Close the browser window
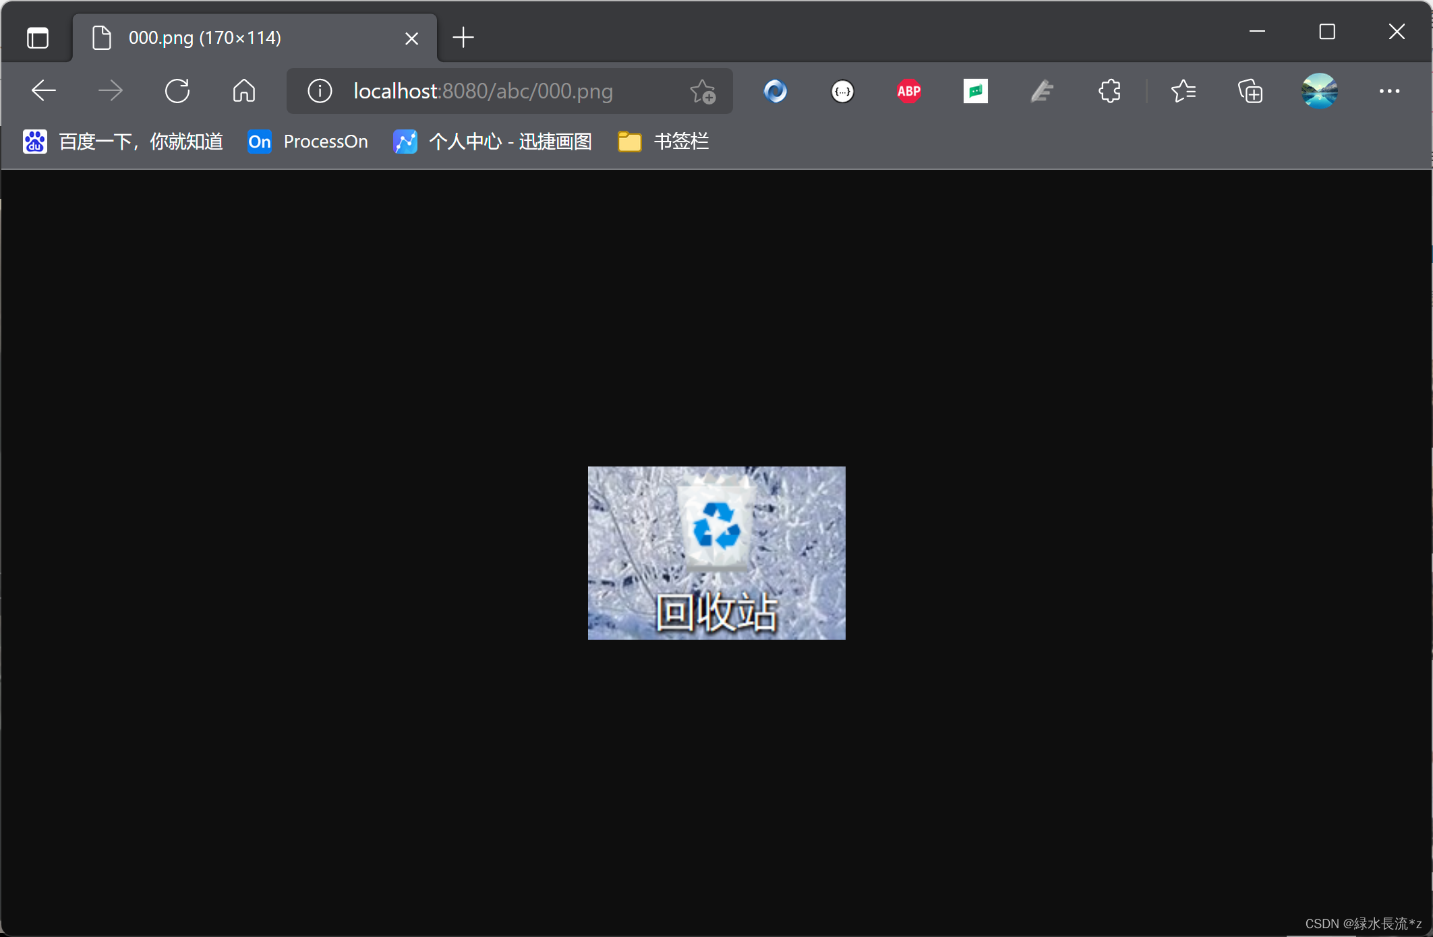Image resolution: width=1433 pixels, height=937 pixels. point(1397,32)
